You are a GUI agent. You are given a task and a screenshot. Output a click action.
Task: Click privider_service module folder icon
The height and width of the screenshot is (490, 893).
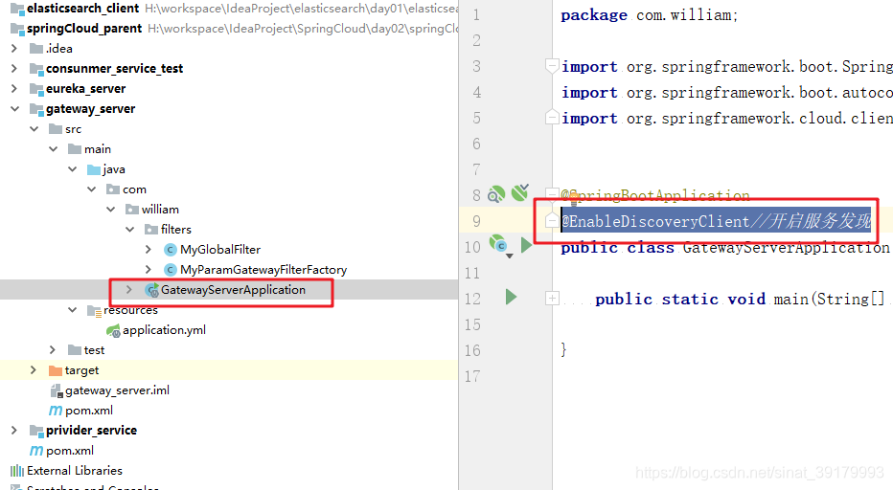coord(36,431)
